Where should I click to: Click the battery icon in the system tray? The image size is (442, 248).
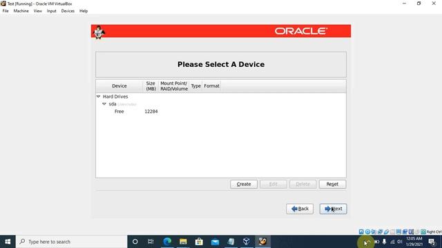(x=376, y=242)
